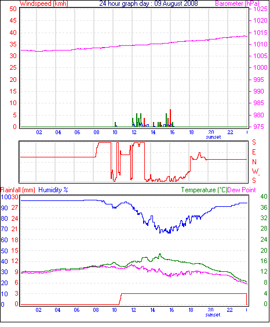Click the 12 hour tick on wind graph
The height and width of the screenshot is (327, 270).
134,132
